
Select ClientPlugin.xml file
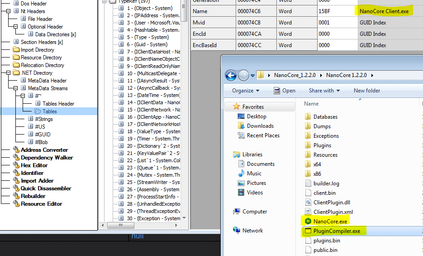click(333, 212)
